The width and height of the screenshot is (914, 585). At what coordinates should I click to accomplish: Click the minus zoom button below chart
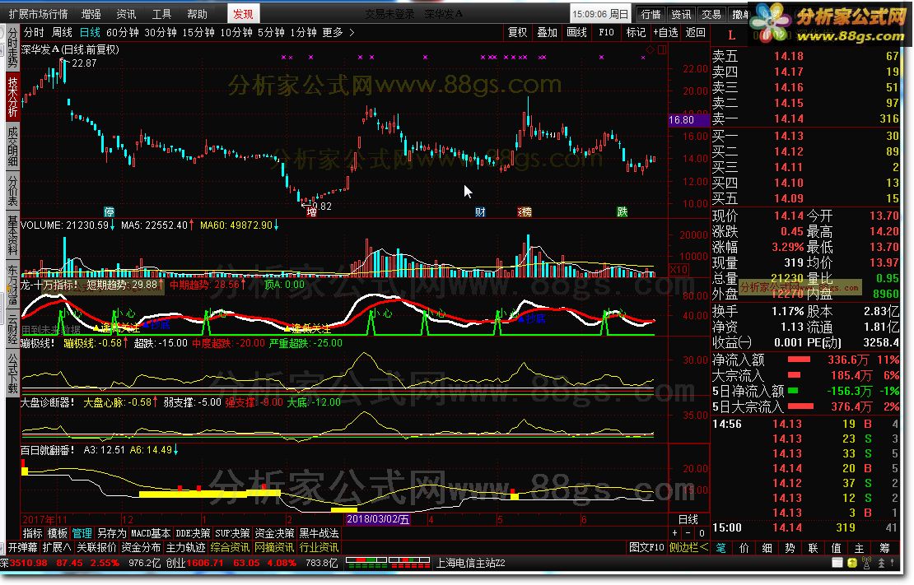[x=688, y=532]
